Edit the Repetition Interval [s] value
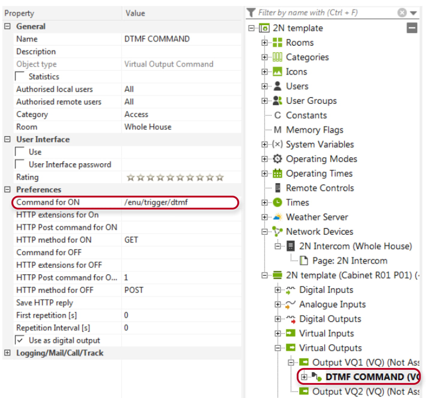The width and height of the screenshot is (428, 398). pyautogui.click(x=181, y=328)
